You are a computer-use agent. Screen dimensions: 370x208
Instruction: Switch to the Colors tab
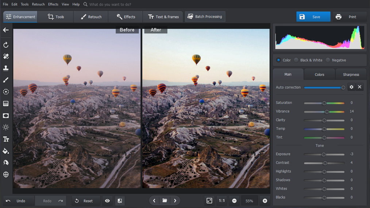point(319,74)
